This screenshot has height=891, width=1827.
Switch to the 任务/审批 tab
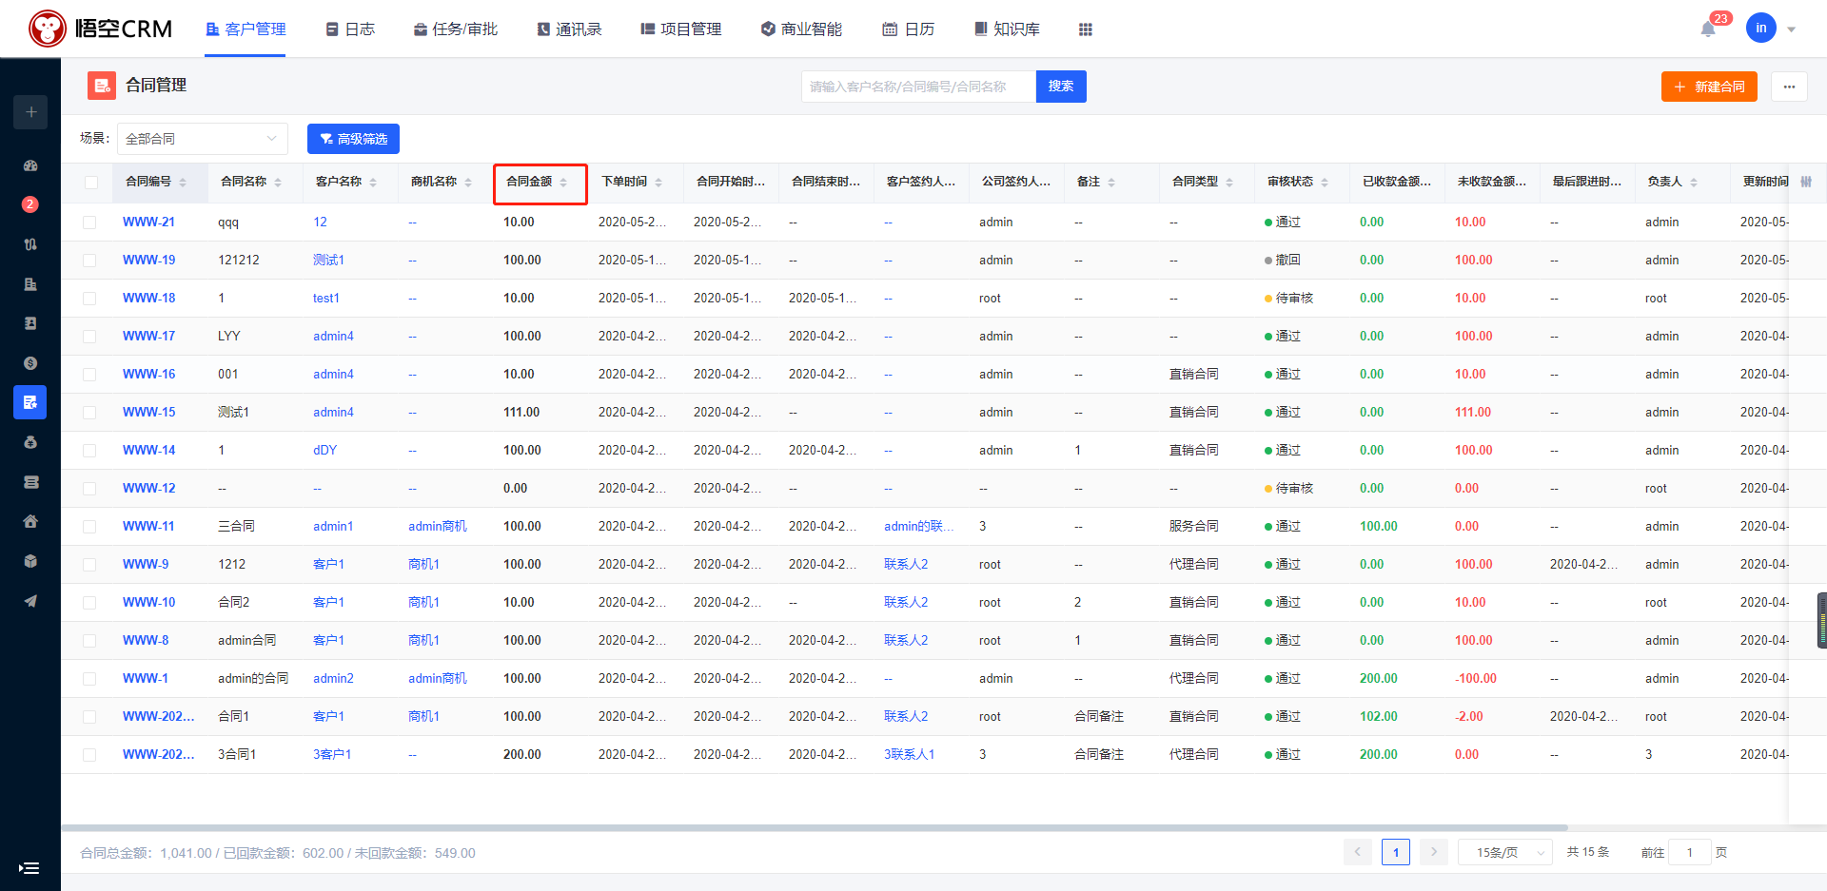pyautogui.click(x=456, y=29)
